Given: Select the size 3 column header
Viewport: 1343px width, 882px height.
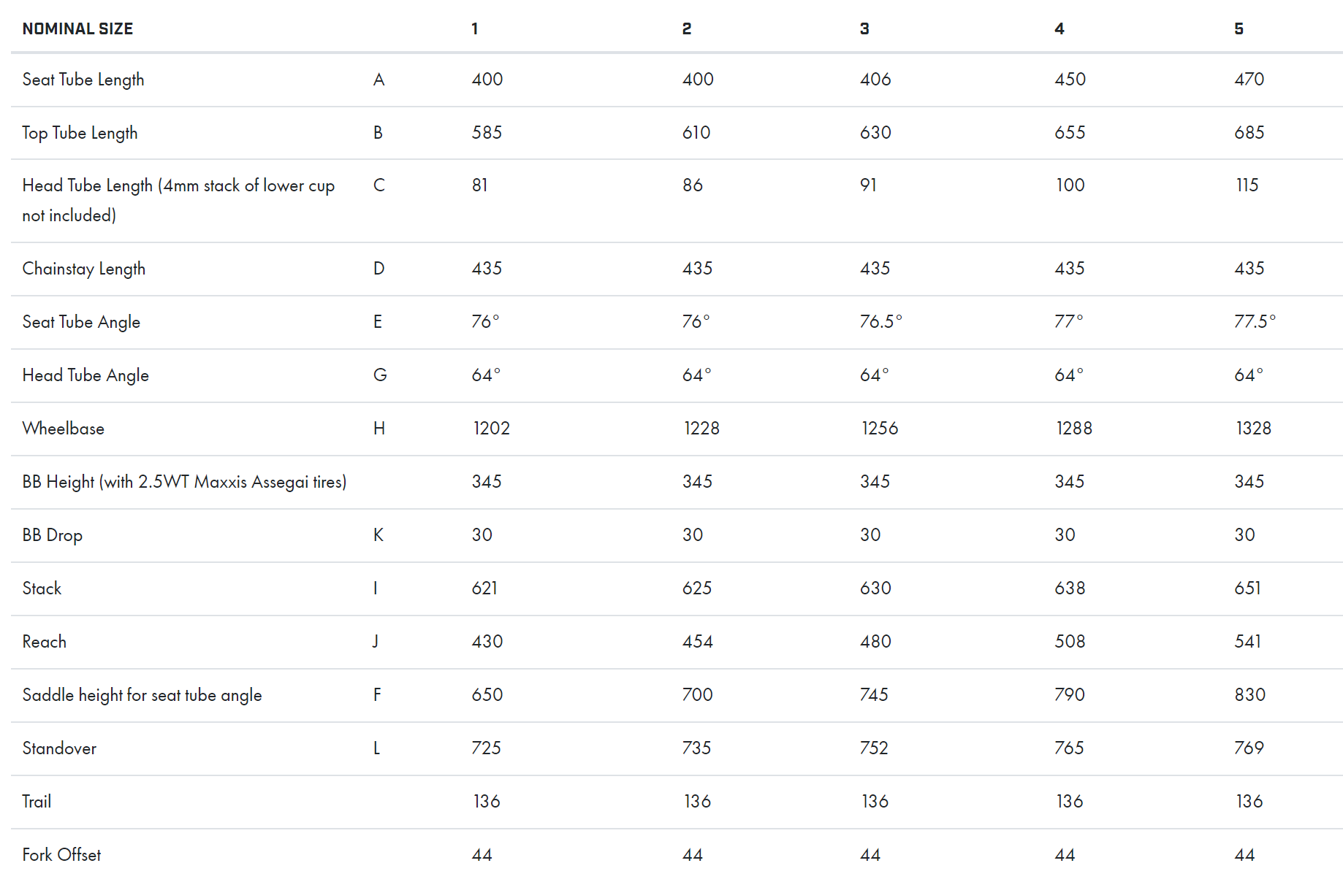Looking at the screenshot, I should 864,28.
